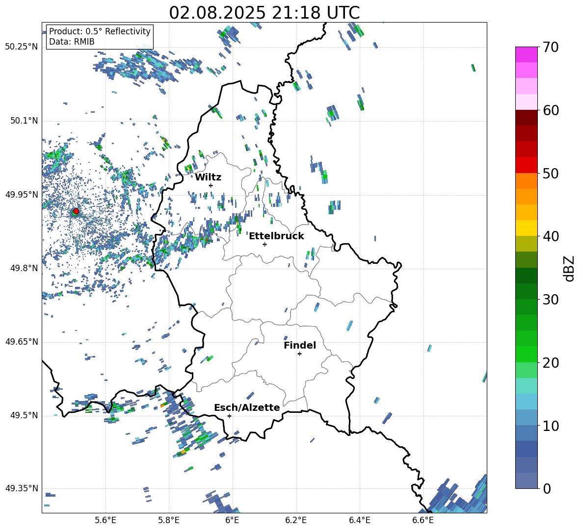Click the 5.8°E longitude label
This screenshot has width=581, height=530.
coord(169,521)
